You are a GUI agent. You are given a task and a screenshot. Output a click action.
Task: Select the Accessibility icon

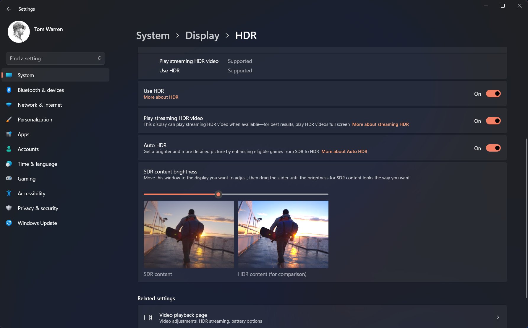click(9, 193)
